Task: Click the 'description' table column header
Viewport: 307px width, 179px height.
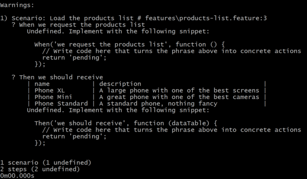Action: [120, 84]
